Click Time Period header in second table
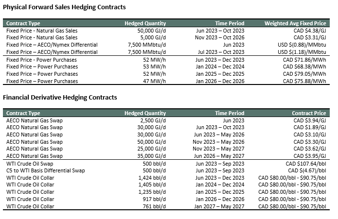This screenshot has width=338, height=219. (x=230, y=113)
